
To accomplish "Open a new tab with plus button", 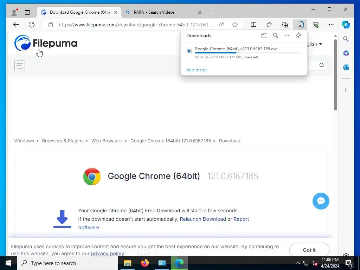I will [213, 12].
